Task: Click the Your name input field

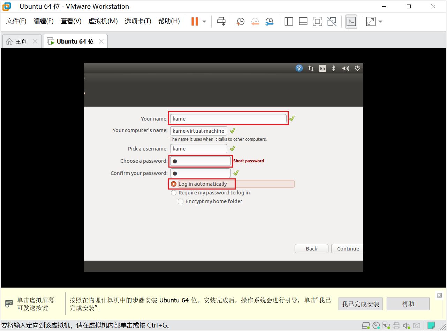Action: coord(228,119)
